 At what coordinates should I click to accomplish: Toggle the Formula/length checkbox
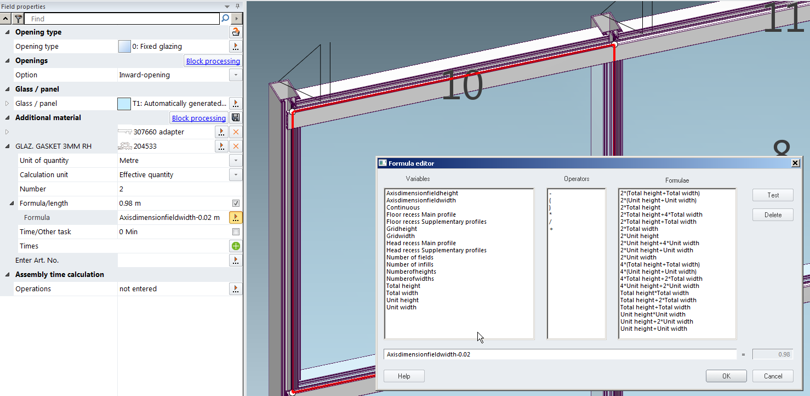click(236, 203)
